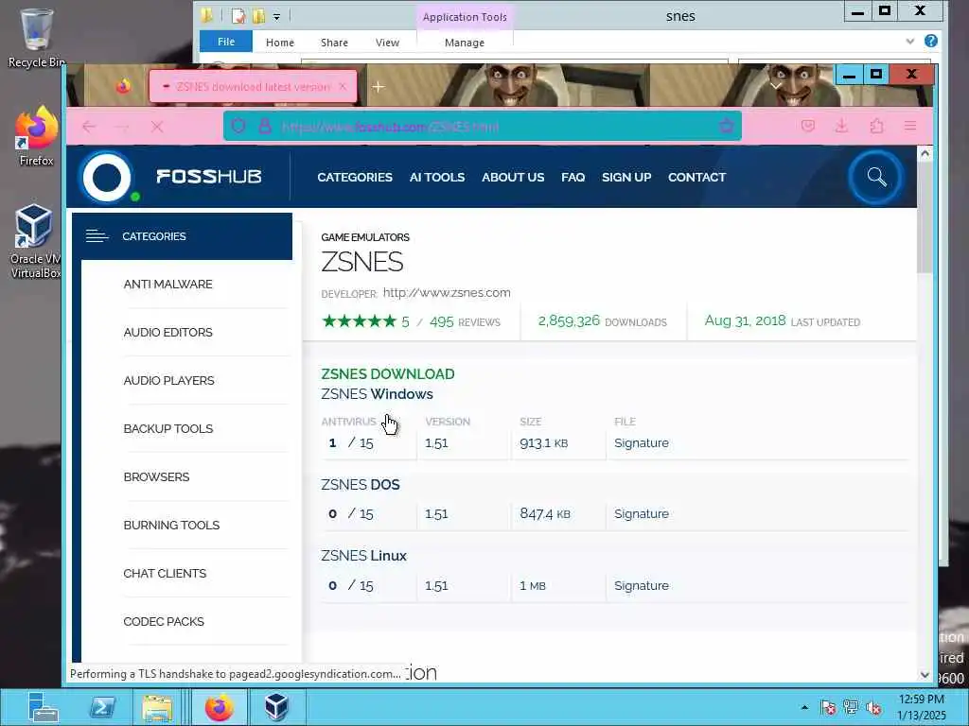Expand the ribbon chevron in snes window

(909, 42)
